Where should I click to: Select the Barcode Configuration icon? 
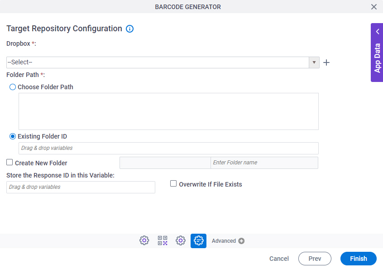[162, 240]
